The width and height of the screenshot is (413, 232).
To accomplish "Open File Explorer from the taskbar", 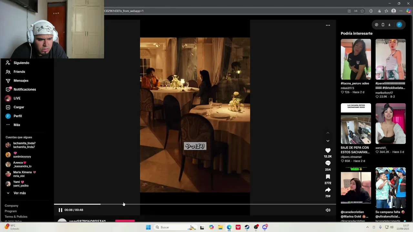I will [x=220, y=227].
